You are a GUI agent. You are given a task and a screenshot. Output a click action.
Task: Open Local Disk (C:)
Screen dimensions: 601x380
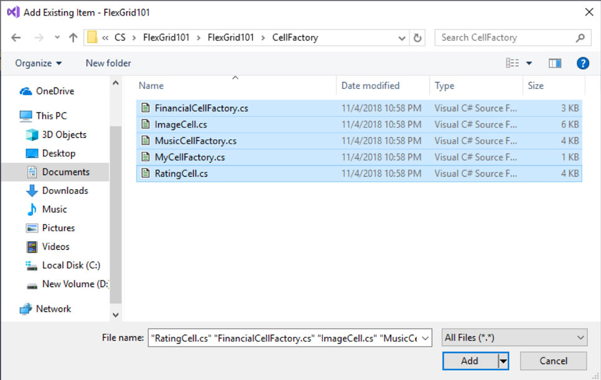click(x=63, y=265)
